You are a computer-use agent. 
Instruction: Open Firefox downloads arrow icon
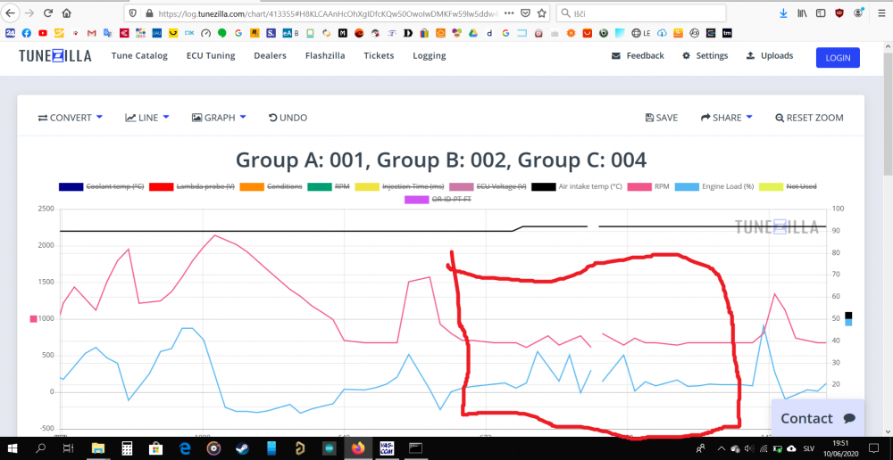click(x=784, y=12)
